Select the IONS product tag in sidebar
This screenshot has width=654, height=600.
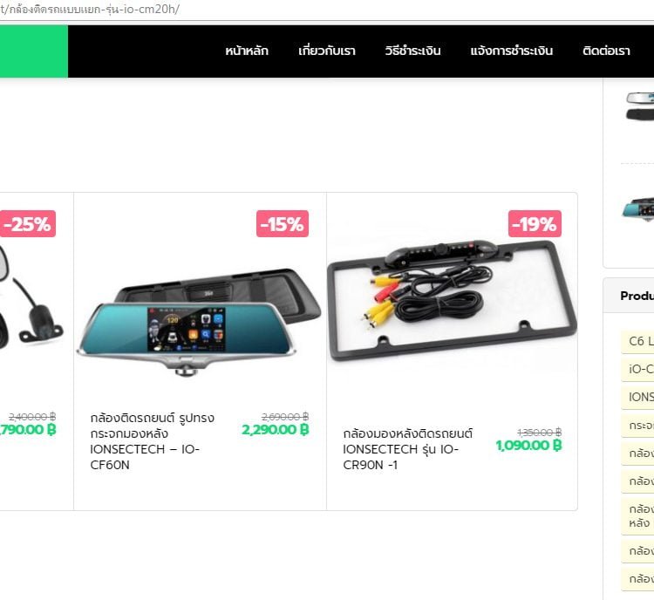tap(637, 397)
